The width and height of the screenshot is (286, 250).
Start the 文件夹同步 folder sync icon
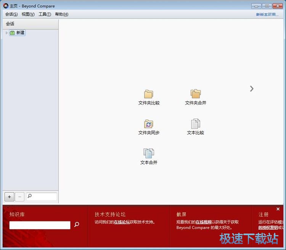click(x=149, y=124)
